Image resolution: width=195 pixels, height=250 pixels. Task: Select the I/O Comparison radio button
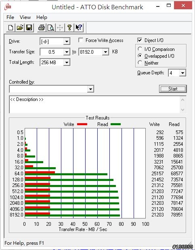[x=140, y=49]
